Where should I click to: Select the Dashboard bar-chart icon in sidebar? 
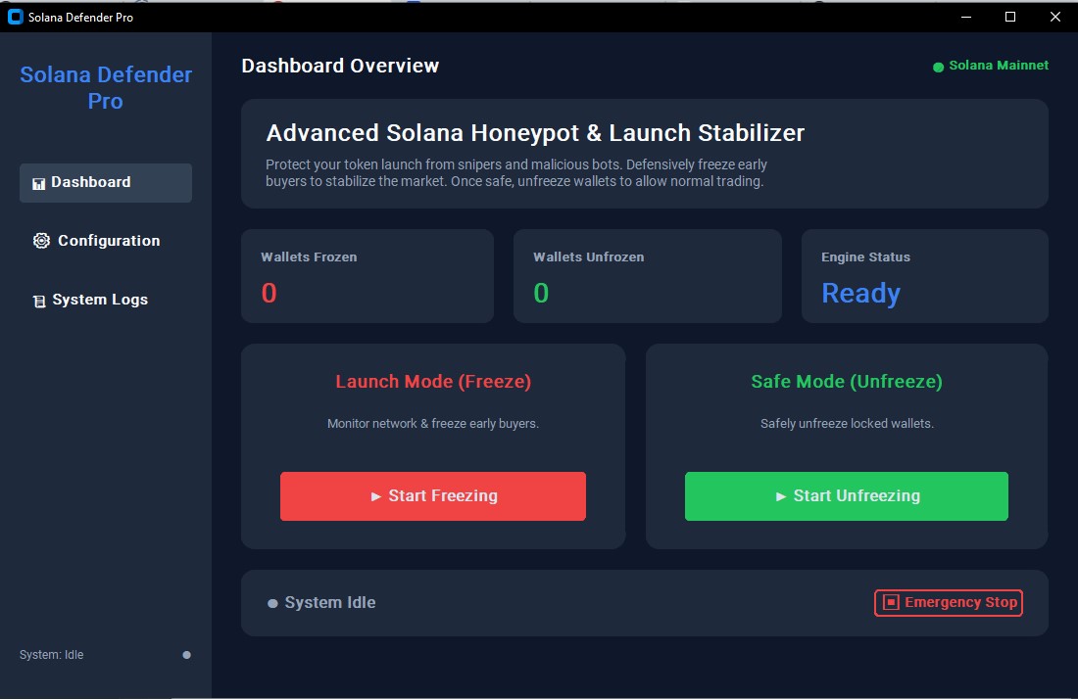tap(39, 182)
